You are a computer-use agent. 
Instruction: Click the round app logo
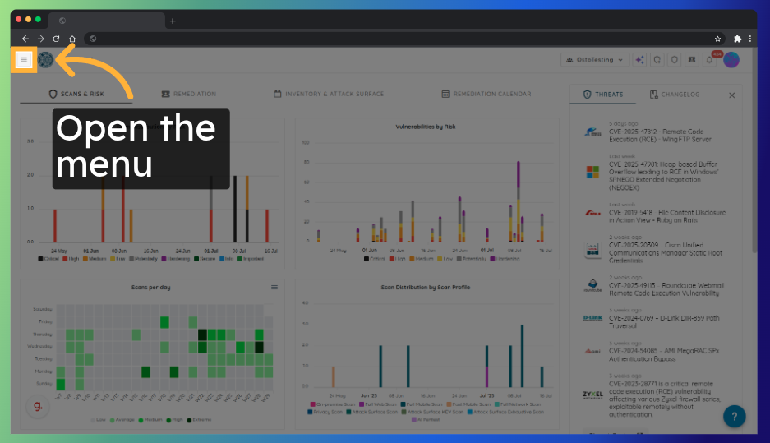click(x=45, y=60)
